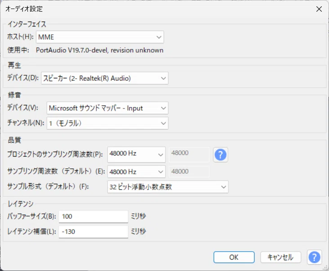Close the オーディオ設定 dialog with X

[x=319, y=9]
